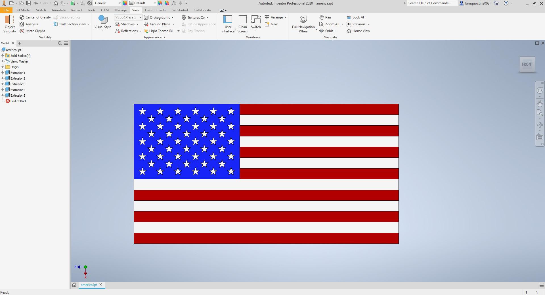Select Extrusion5 in the model tree
Screen dimensions: 545x295
coord(18,95)
